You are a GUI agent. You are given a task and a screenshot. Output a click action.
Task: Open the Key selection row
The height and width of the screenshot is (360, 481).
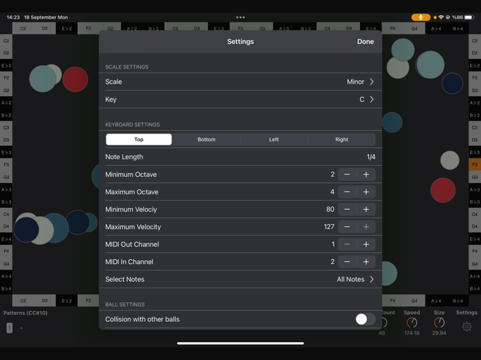(240, 99)
